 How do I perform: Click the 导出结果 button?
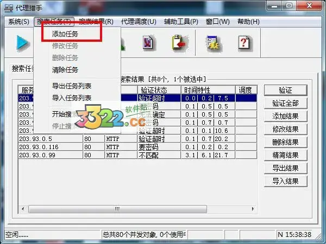(285, 168)
